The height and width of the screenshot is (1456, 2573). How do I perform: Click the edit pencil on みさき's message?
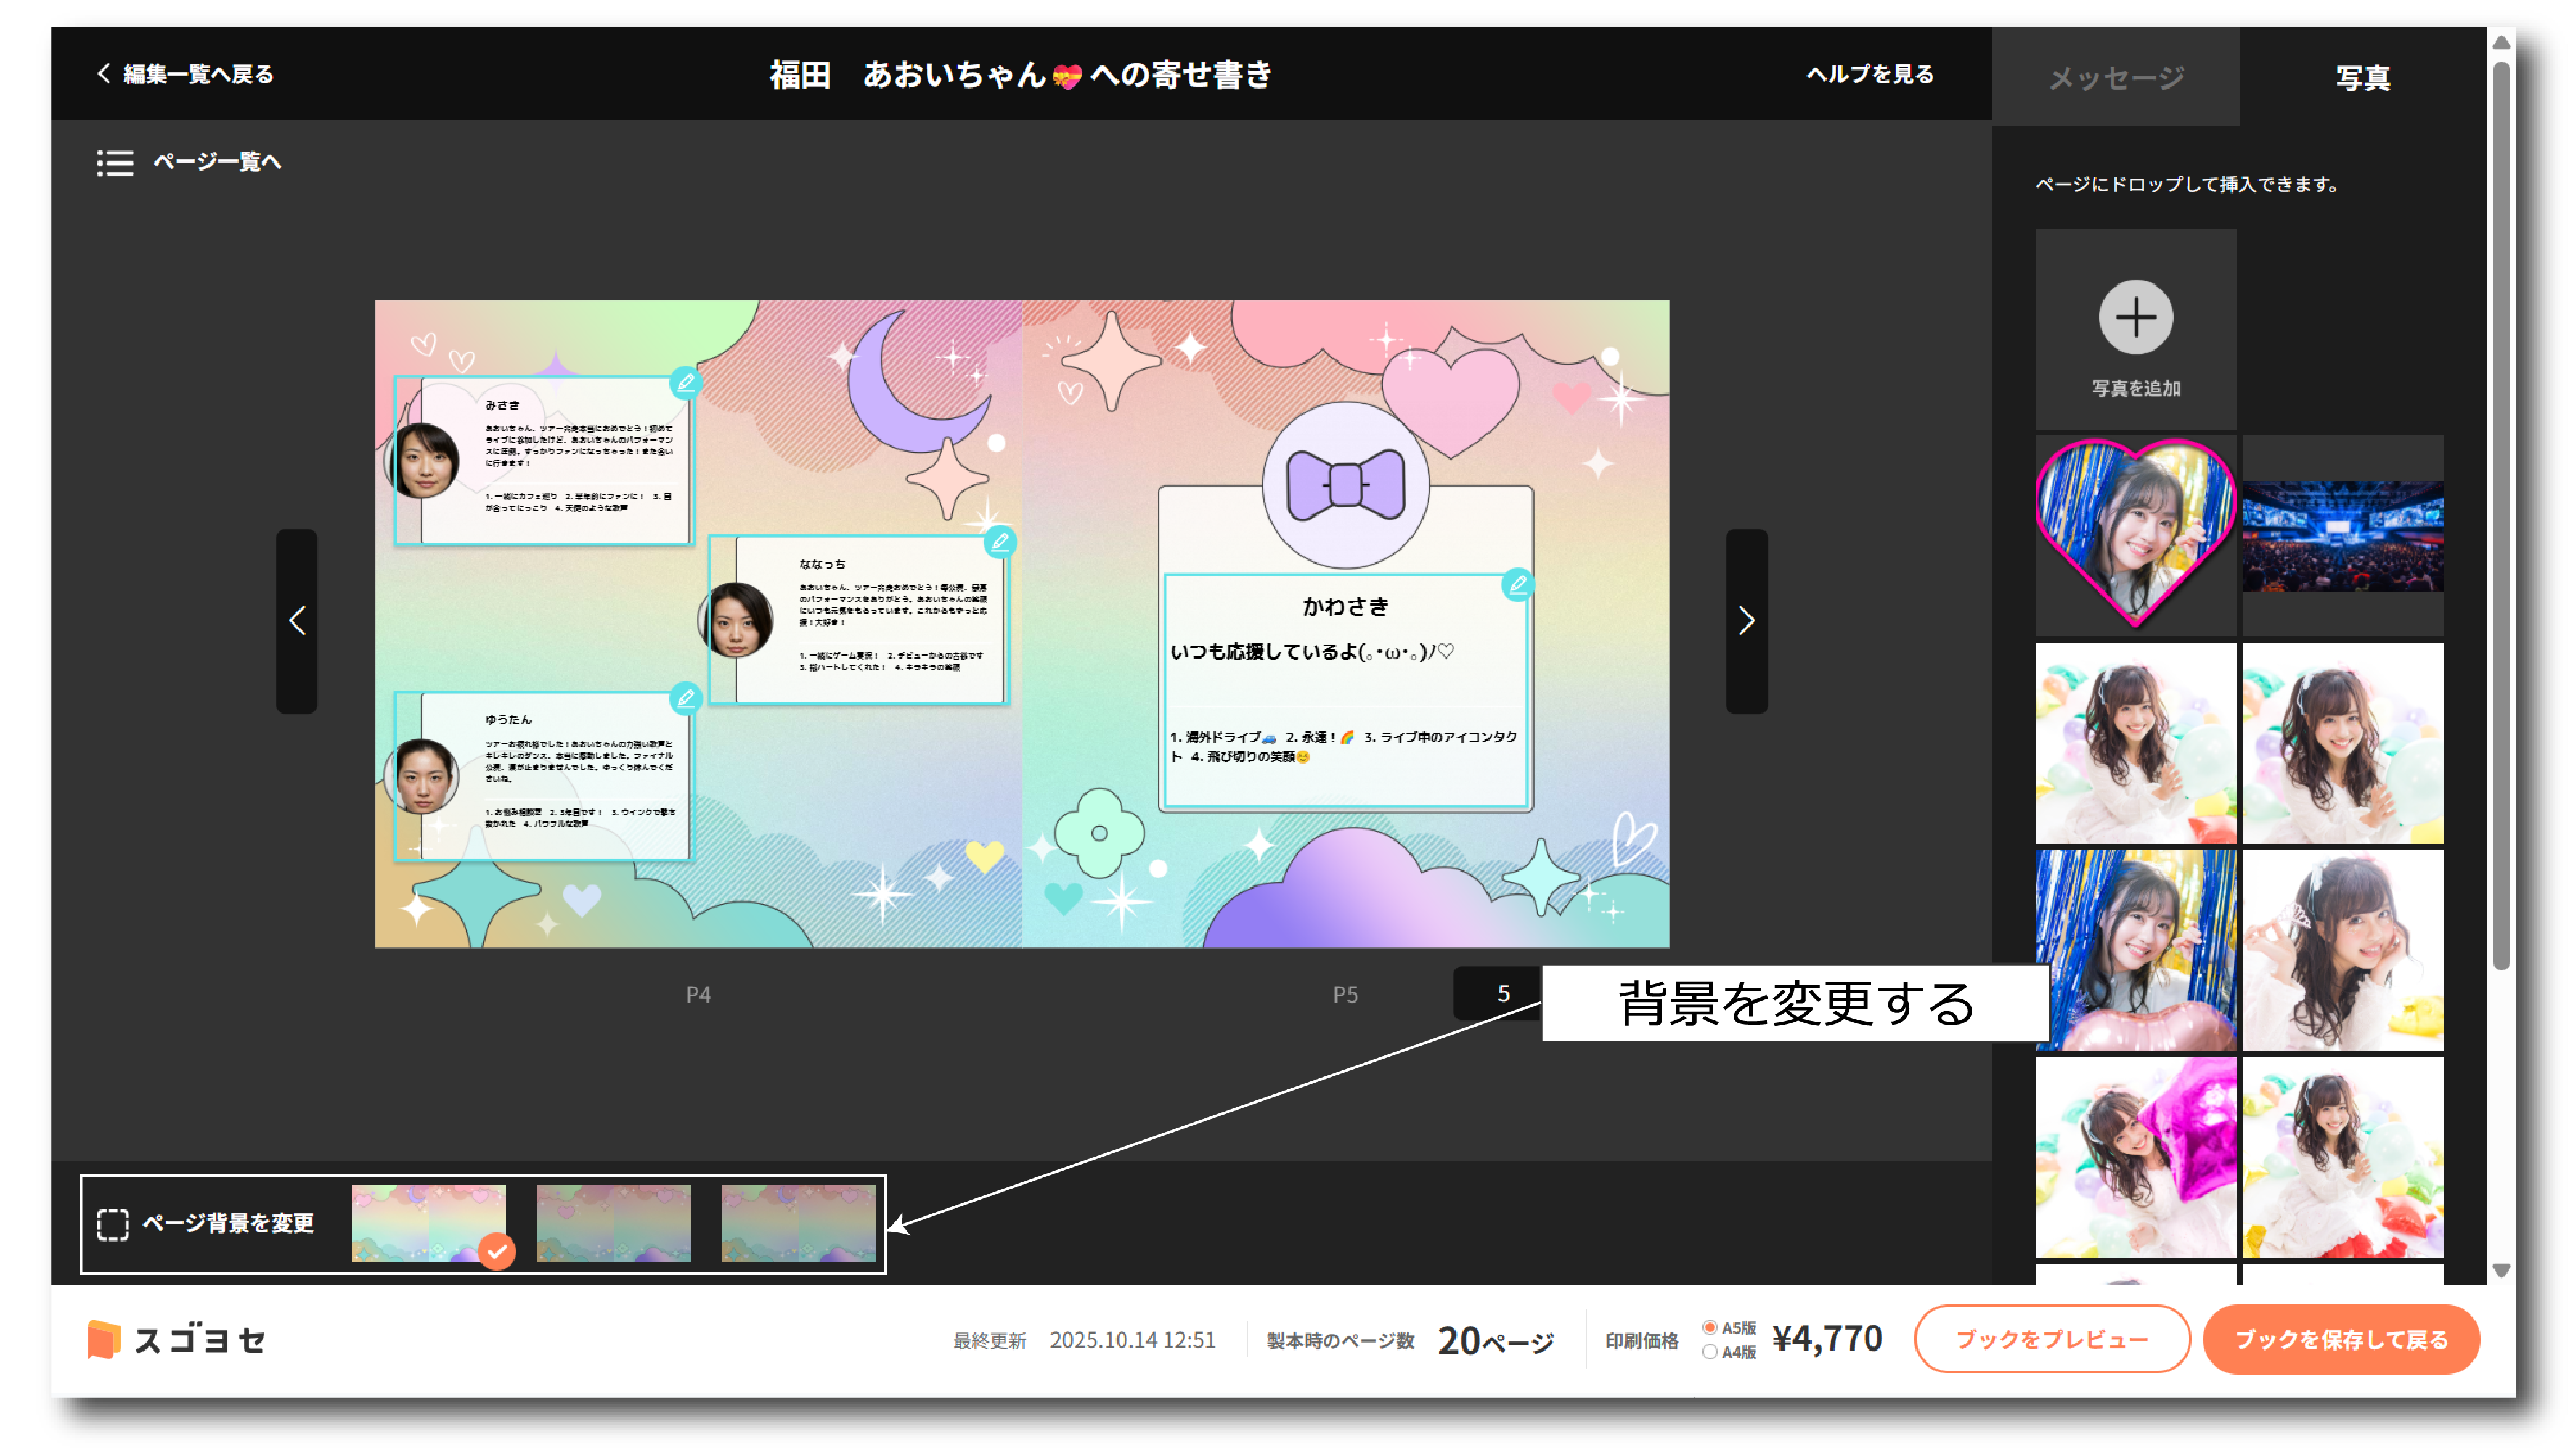(x=685, y=382)
